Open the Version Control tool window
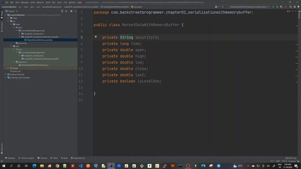 [x=26, y=158]
